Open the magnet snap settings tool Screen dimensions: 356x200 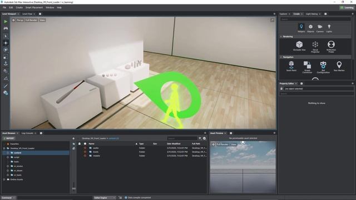(6, 71)
